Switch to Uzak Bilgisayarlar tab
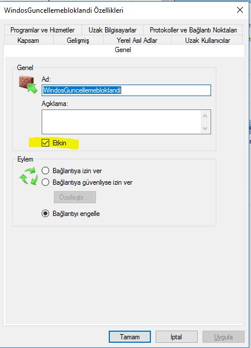Image resolution: width=251 pixels, height=348 pixels. pyautogui.click(x=112, y=30)
